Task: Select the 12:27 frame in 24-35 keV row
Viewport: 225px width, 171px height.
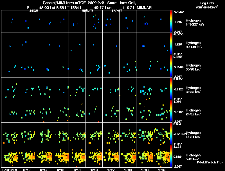Action: click(111, 111)
